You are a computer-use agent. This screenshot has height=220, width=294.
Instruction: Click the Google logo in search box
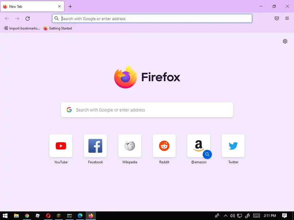[69, 110]
